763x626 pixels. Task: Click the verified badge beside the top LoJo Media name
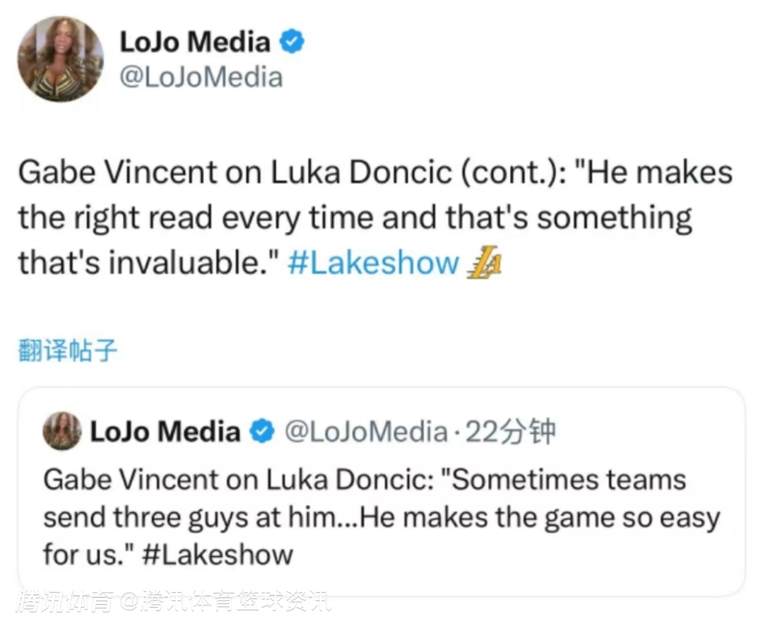(292, 43)
